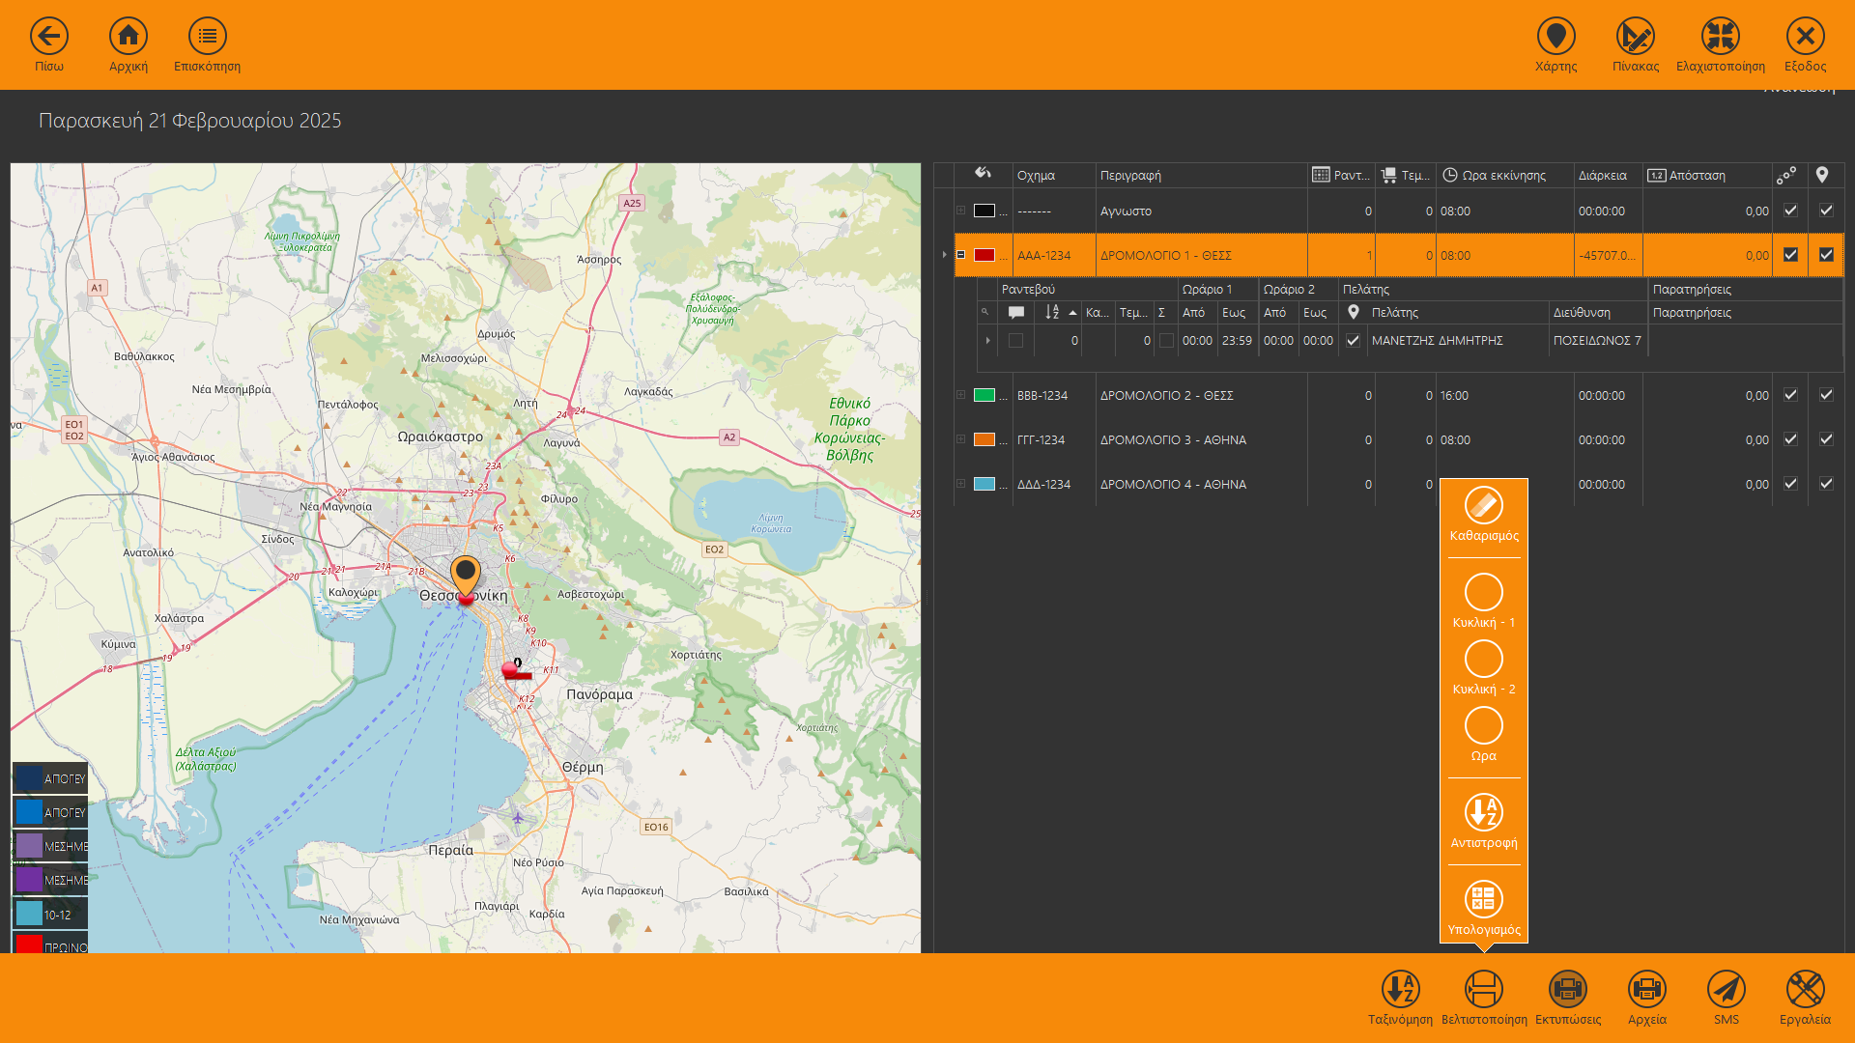Sort by Περιγραφή column header
Viewport: 1855px width, 1043px height.
coord(1202,175)
